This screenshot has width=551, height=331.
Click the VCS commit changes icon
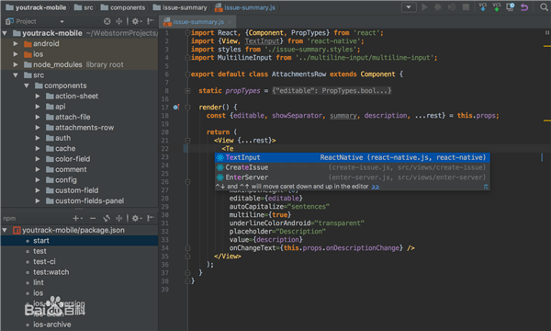[497, 7]
